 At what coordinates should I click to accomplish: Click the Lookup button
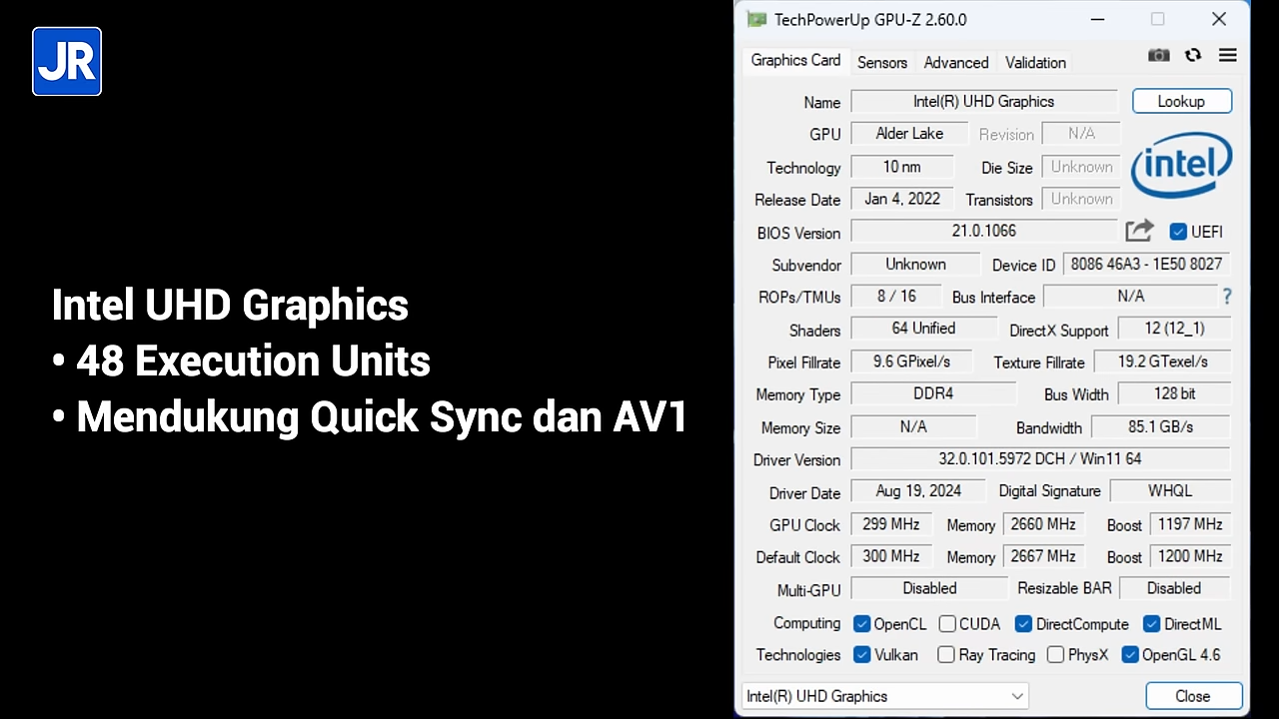click(x=1181, y=101)
